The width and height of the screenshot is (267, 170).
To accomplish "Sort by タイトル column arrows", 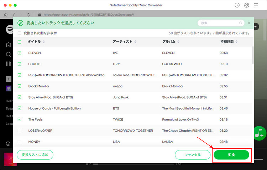I will coord(44,42).
